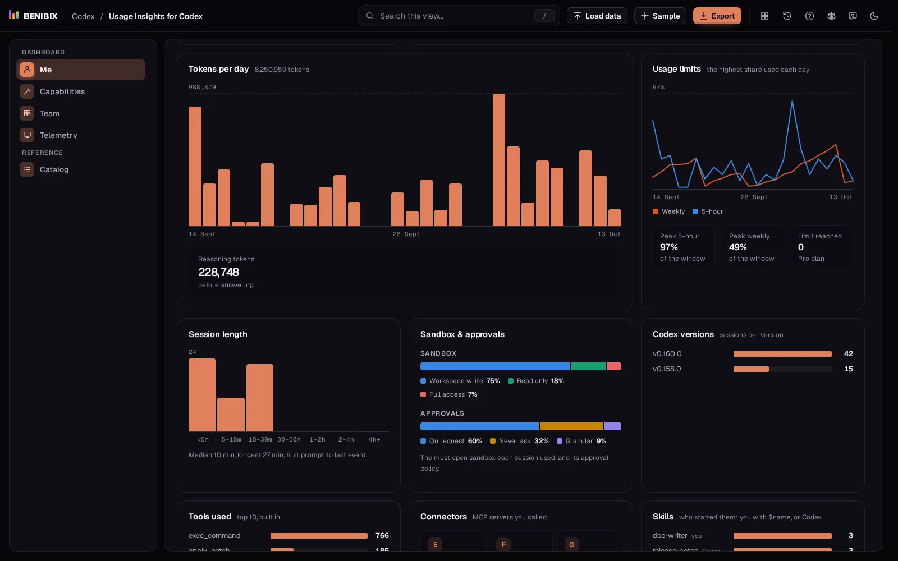The width and height of the screenshot is (898, 561).
Task: Click the exec_command tool row
Action: pos(288,536)
